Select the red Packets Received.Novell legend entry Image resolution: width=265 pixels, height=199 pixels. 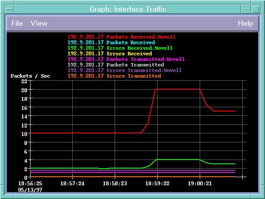tap(122, 37)
